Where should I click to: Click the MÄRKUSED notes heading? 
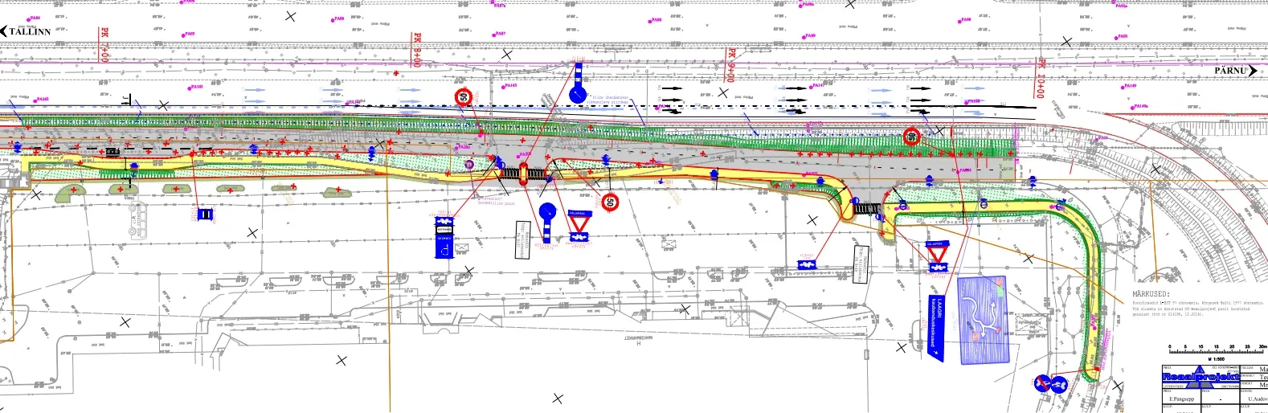click(x=1151, y=295)
